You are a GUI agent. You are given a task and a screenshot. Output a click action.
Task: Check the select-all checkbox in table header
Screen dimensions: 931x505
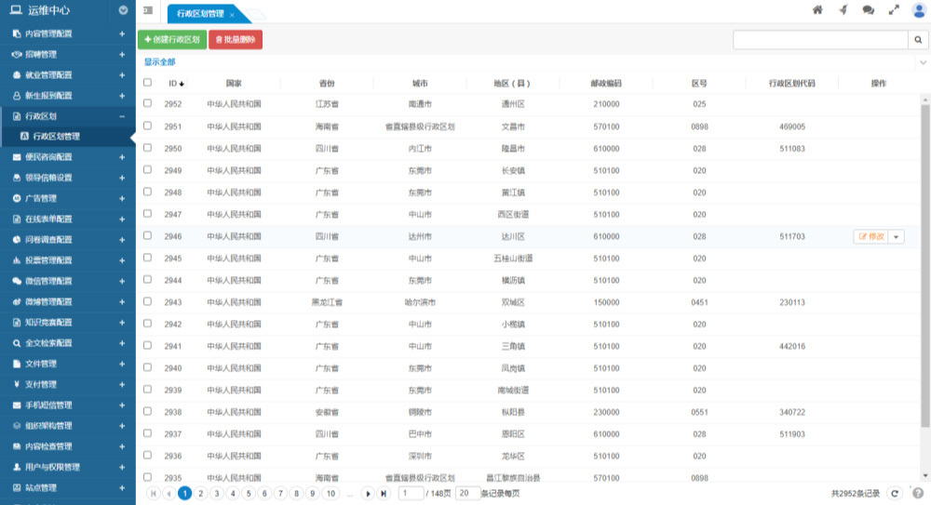point(147,83)
